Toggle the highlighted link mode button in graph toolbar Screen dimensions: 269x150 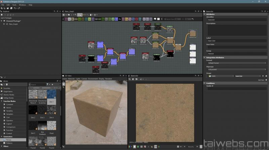coord(80,15)
